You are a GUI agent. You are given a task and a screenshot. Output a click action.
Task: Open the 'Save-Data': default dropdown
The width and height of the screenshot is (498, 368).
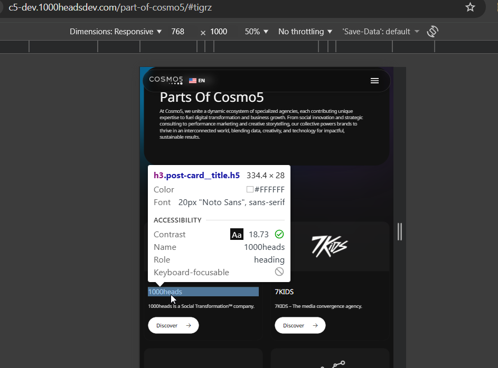coord(380,32)
